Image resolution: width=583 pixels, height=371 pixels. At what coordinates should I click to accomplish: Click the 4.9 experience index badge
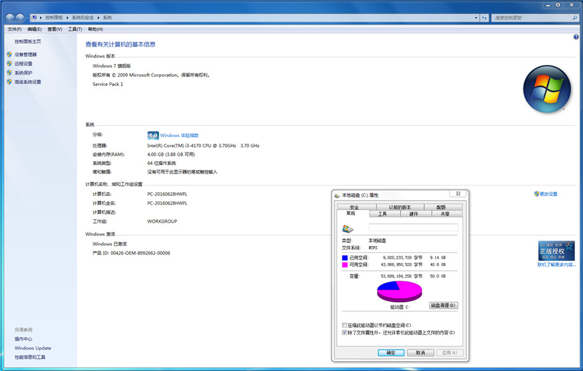(x=153, y=135)
